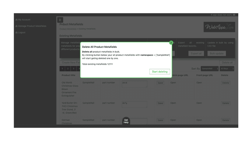The height and width of the screenshot is (141, 252).
Task: Click the Delete all button
Action: click(227, 63)
